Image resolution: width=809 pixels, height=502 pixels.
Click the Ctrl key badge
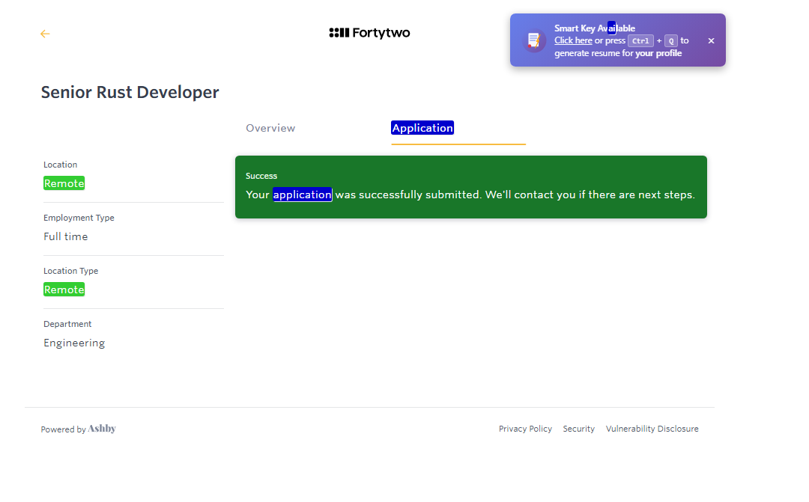coord(640,41)
